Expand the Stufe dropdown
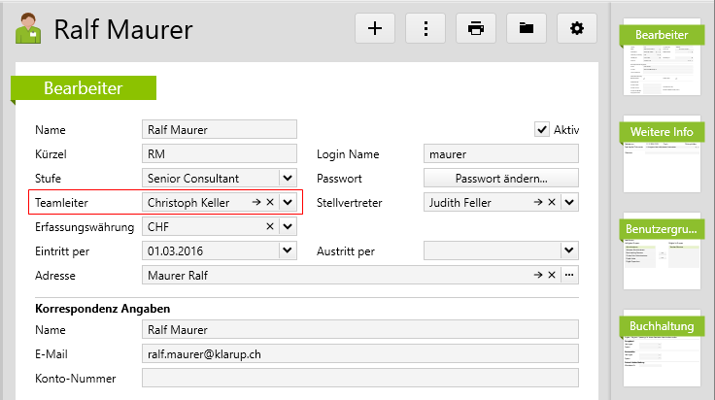Screen dimensions: 715x400 coord(288,178)
